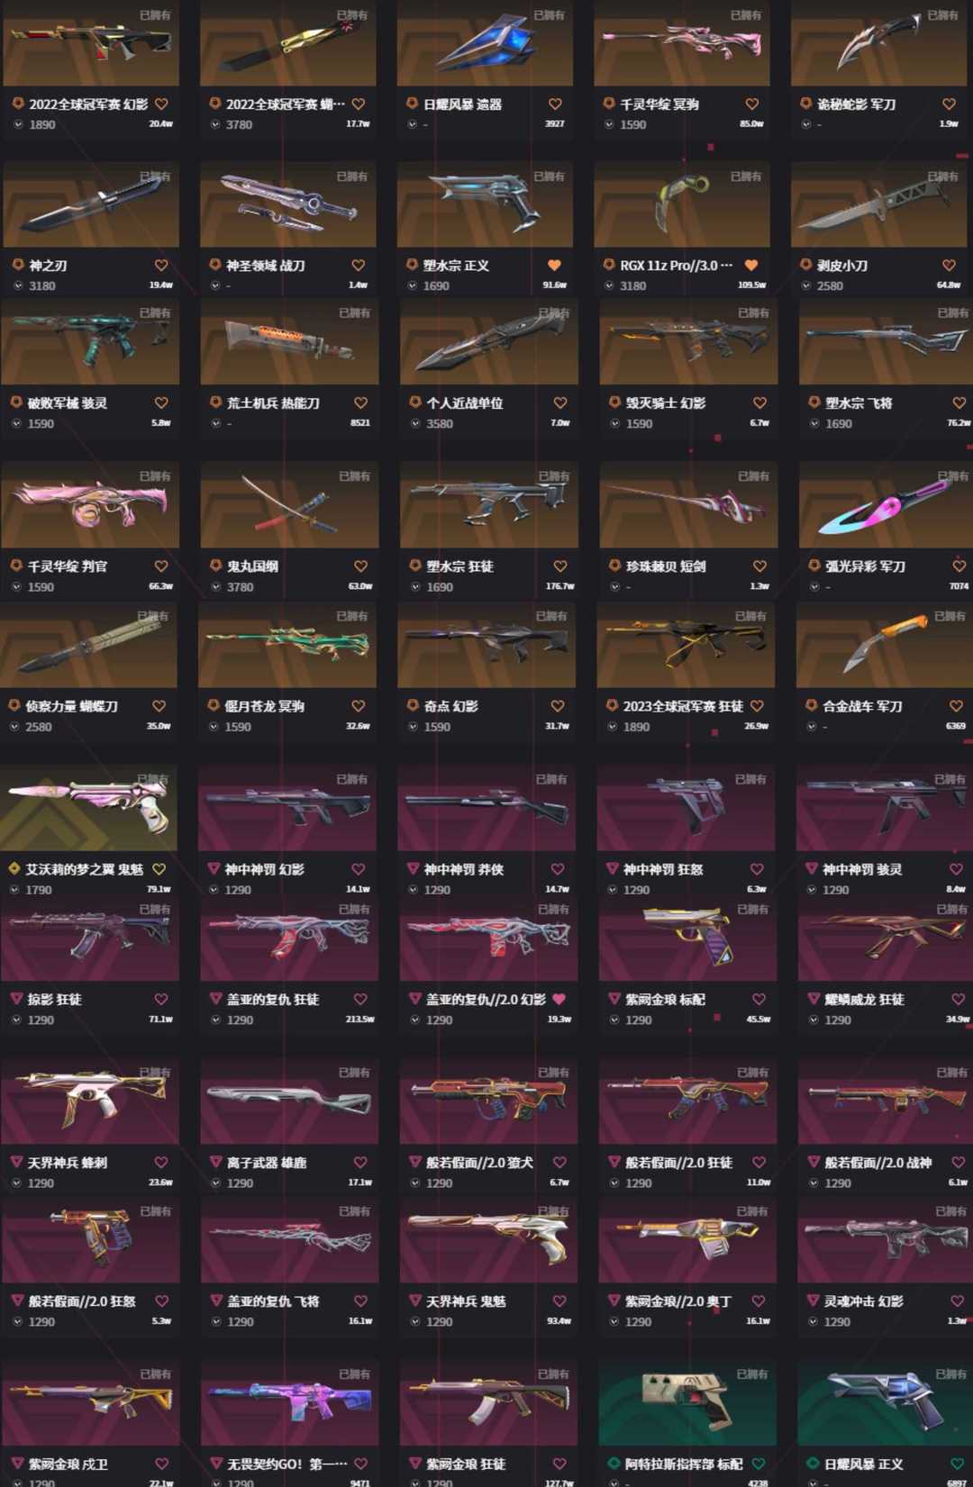973x1487 pixels.
Task: Click the heart beside 天界神兵 蜂刺
Action: 161,1163
